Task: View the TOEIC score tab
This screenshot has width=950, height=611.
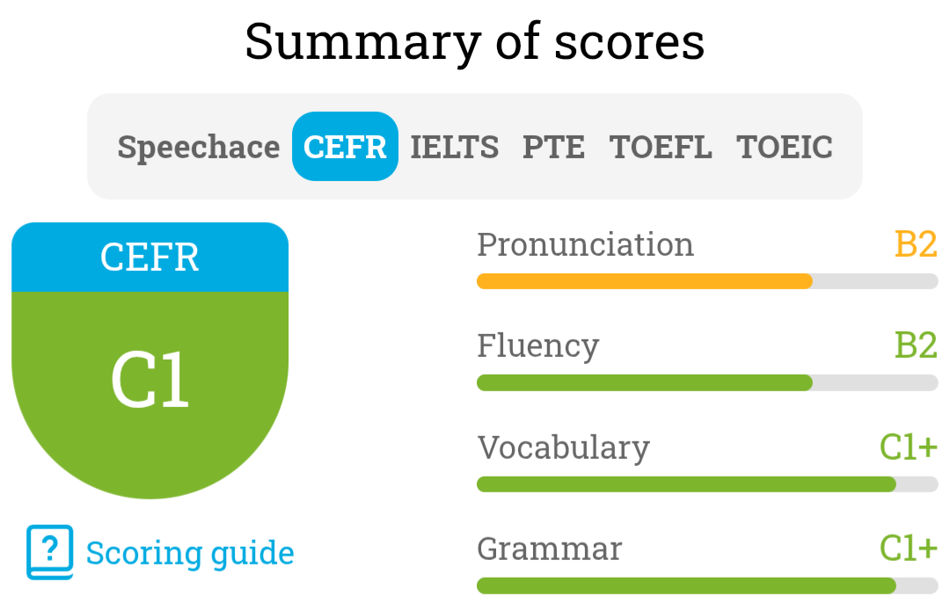Action: 785,147
